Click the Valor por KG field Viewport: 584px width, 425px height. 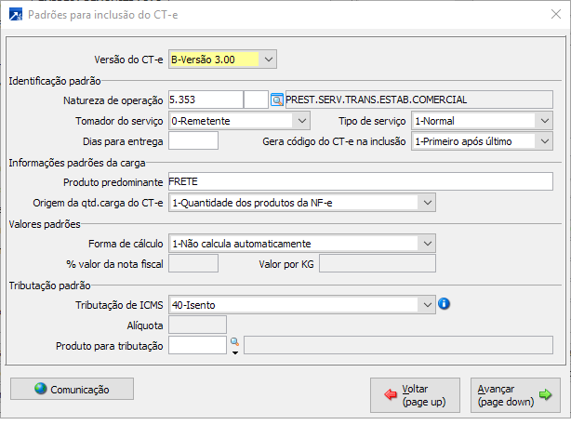[378, 264]
